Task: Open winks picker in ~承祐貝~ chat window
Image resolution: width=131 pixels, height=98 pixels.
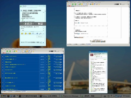Action: pos(26,33)
